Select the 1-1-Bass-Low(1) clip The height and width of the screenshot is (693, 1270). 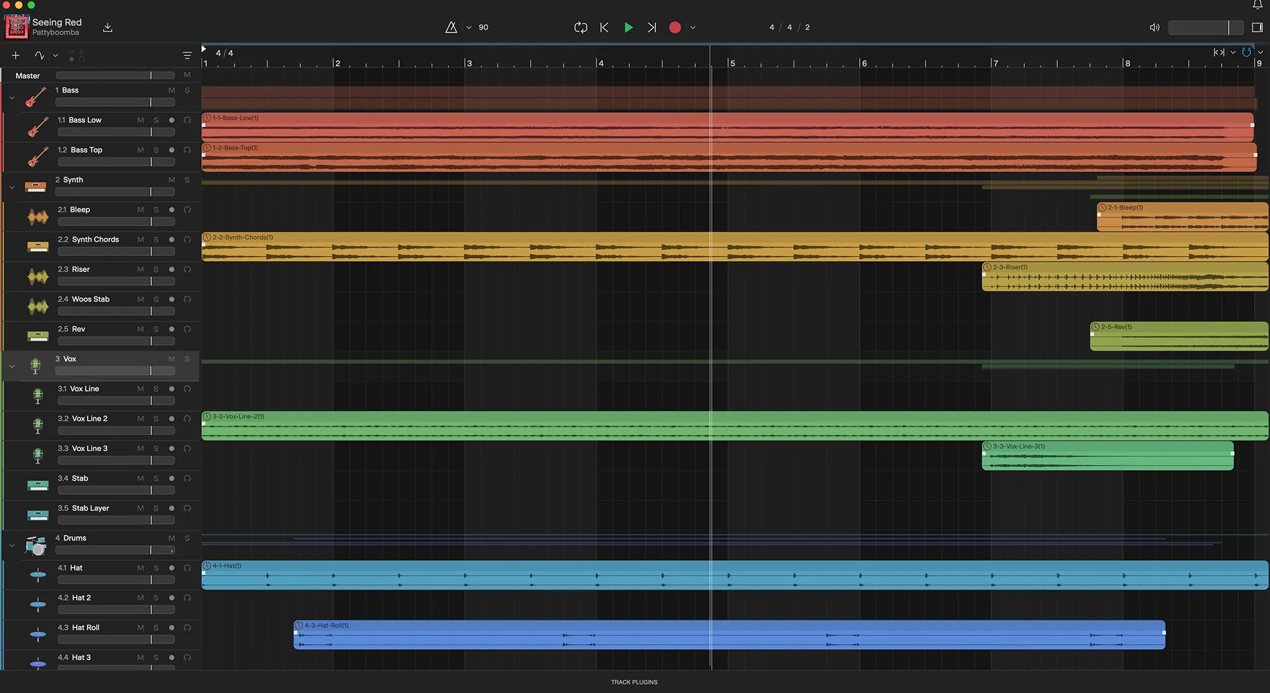[728, 126]
